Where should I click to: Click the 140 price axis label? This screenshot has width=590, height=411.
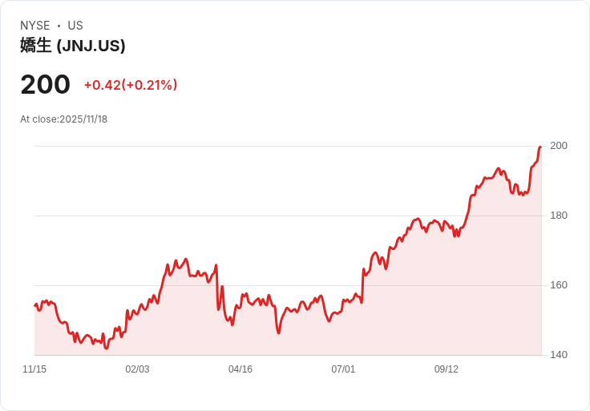coord(559,355)
